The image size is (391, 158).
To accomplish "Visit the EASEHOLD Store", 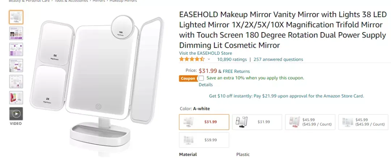I will (206, 53).
